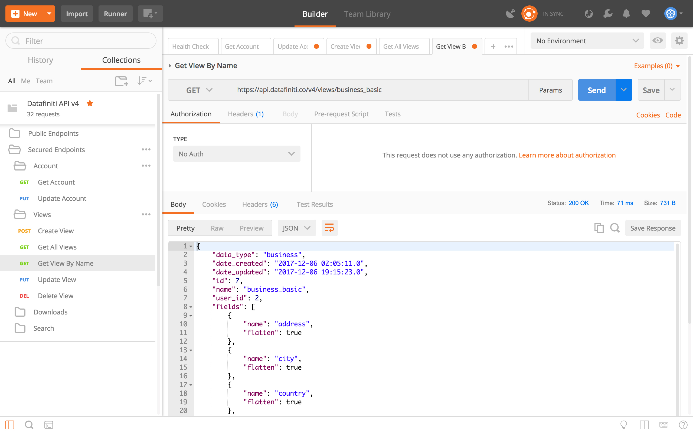Open the Cookies link

[648, 115]
